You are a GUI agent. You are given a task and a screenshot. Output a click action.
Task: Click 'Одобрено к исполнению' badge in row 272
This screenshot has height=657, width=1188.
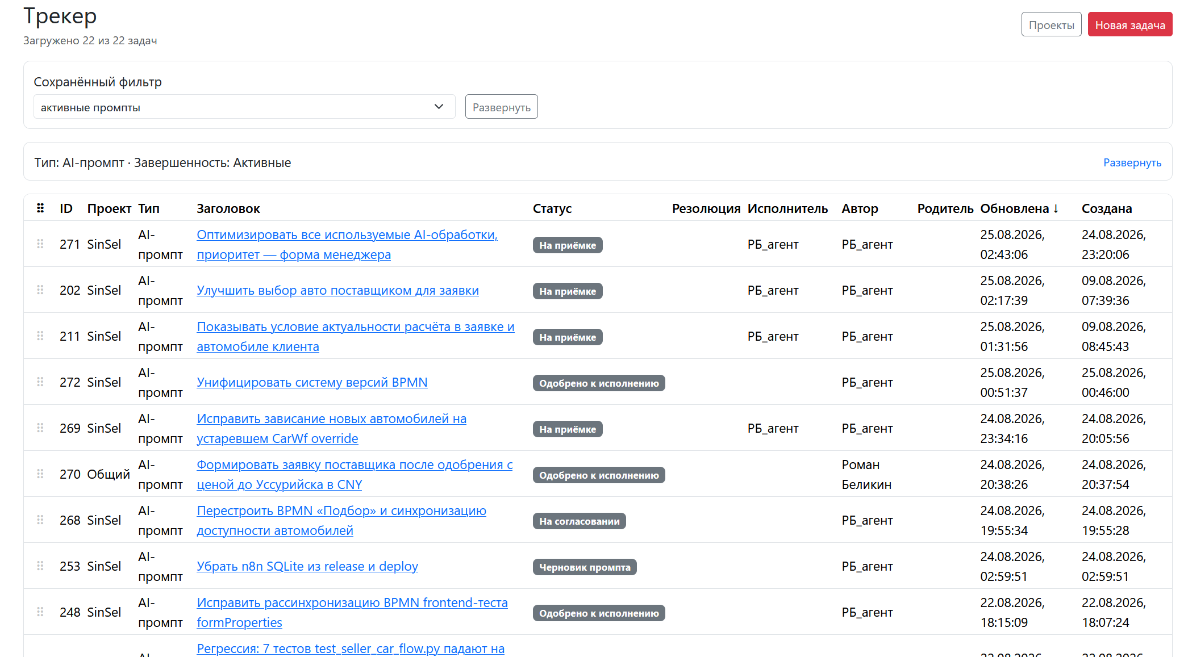[599, 383]
